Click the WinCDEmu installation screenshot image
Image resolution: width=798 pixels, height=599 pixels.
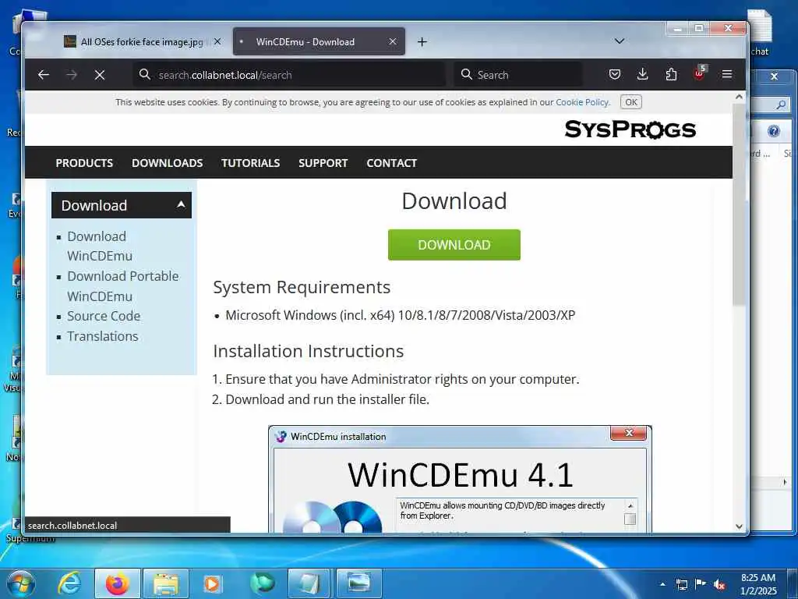(x=460, y=480)
